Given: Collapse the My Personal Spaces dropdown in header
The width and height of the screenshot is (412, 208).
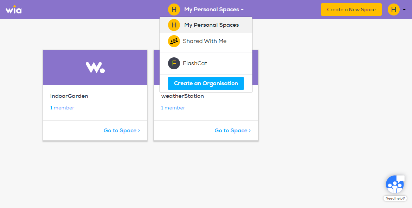Looking at the screenshot, I should pyautogui.click(x=214, y=10).
